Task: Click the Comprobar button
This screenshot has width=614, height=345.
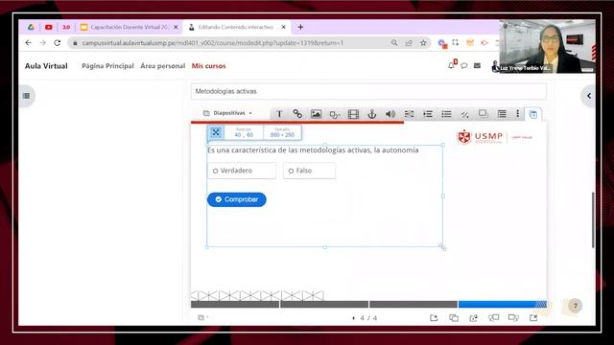Action: tap(237, 199)
